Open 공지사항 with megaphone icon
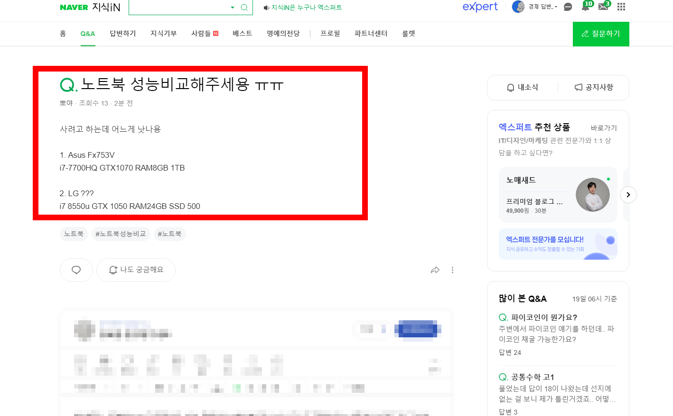This screenshot has width=673, height=416. (x=594, y=87)
